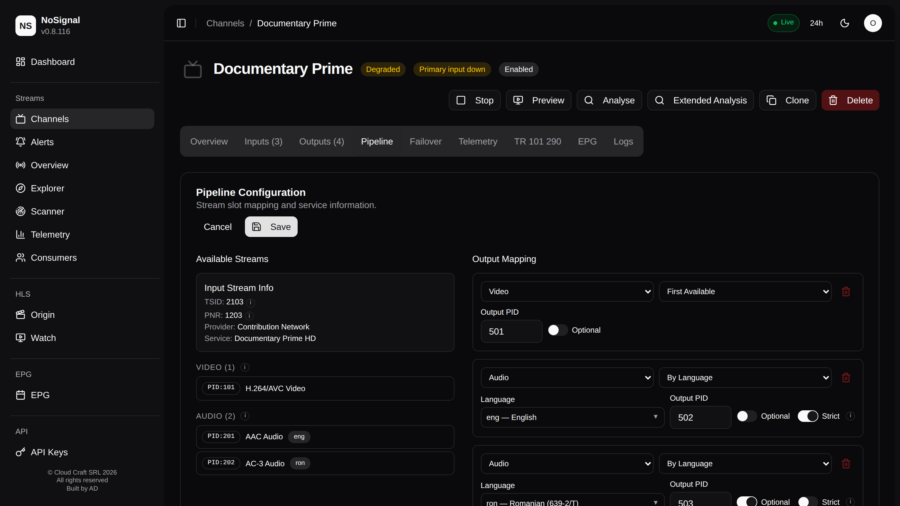
Task: Go to Channels breadcrumb link
Action: [225, 23]
